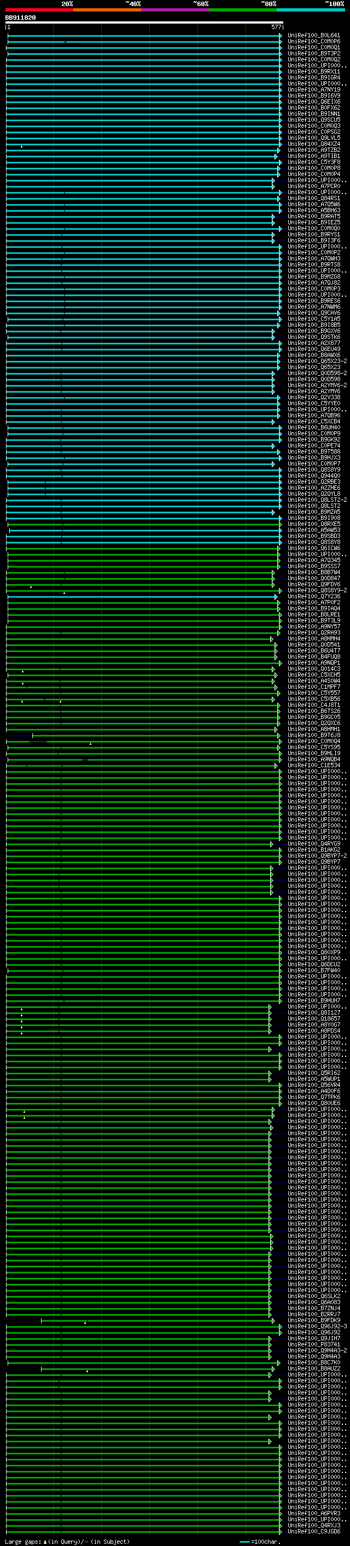This screenshot has height=1546, width=350.
Task: Open hit UniRef100_C0M0Q1
Action: [x=313, y=47]
